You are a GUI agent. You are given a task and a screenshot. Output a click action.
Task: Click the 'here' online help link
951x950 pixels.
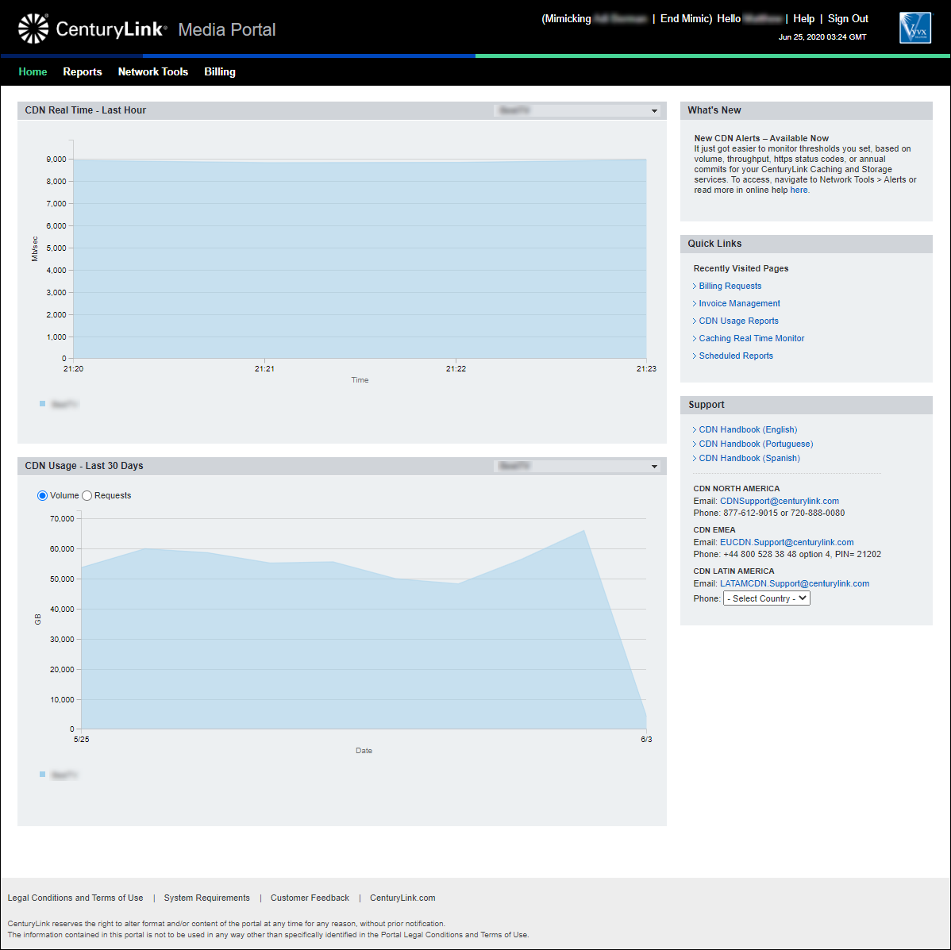click(799, 190)
